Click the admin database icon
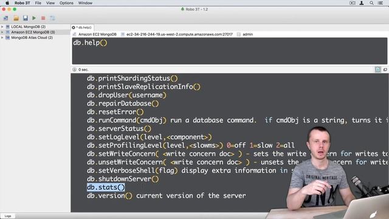Screen dimensions: 389x219 click(x=239, y=34)
